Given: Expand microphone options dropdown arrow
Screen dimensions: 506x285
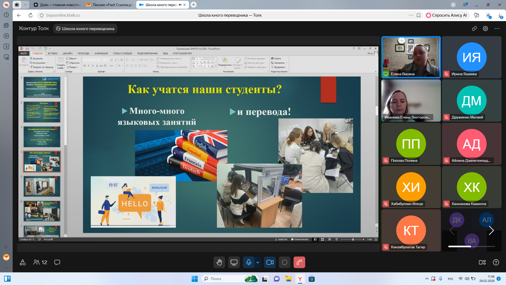Looking at the screenshot, I should pos(258,262).
